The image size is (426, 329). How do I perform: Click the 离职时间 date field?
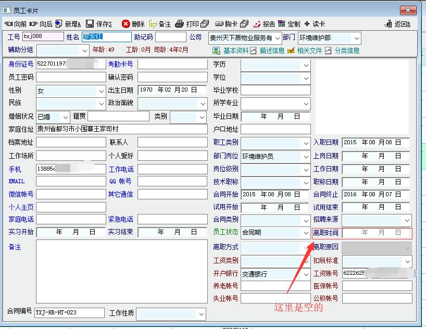[x=377, y=233]
